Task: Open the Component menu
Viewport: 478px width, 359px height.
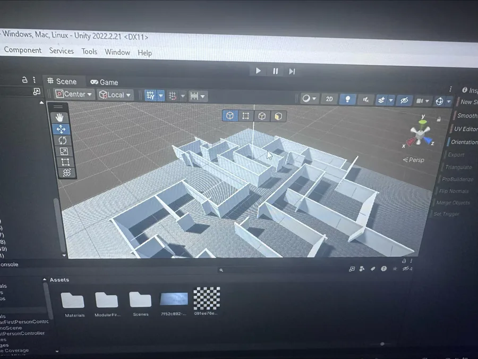Action: click(22, 50)
